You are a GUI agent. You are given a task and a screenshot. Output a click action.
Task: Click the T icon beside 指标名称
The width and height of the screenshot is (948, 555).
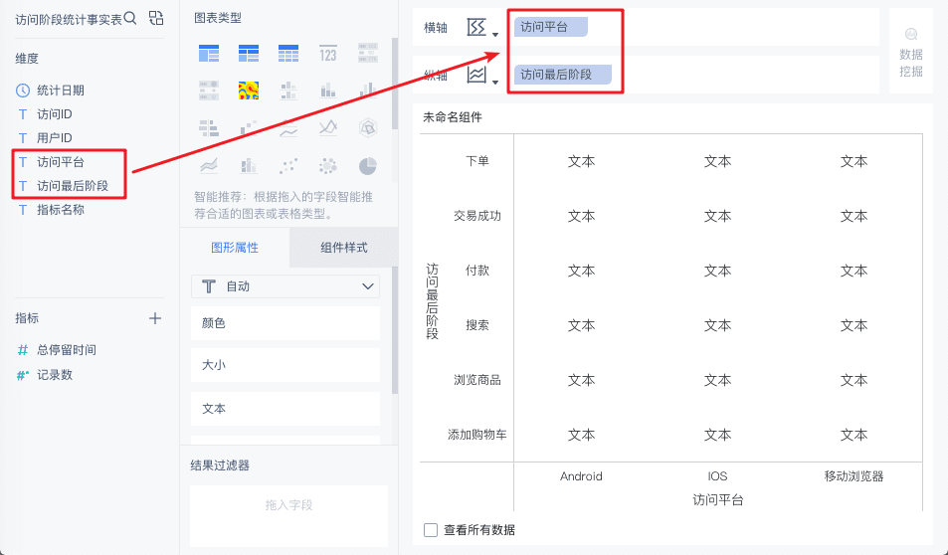click(x=22, y=210)
